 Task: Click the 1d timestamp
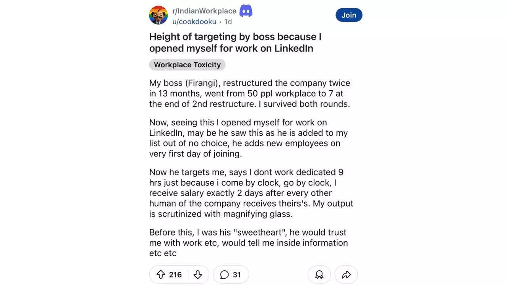click(228, 22)
